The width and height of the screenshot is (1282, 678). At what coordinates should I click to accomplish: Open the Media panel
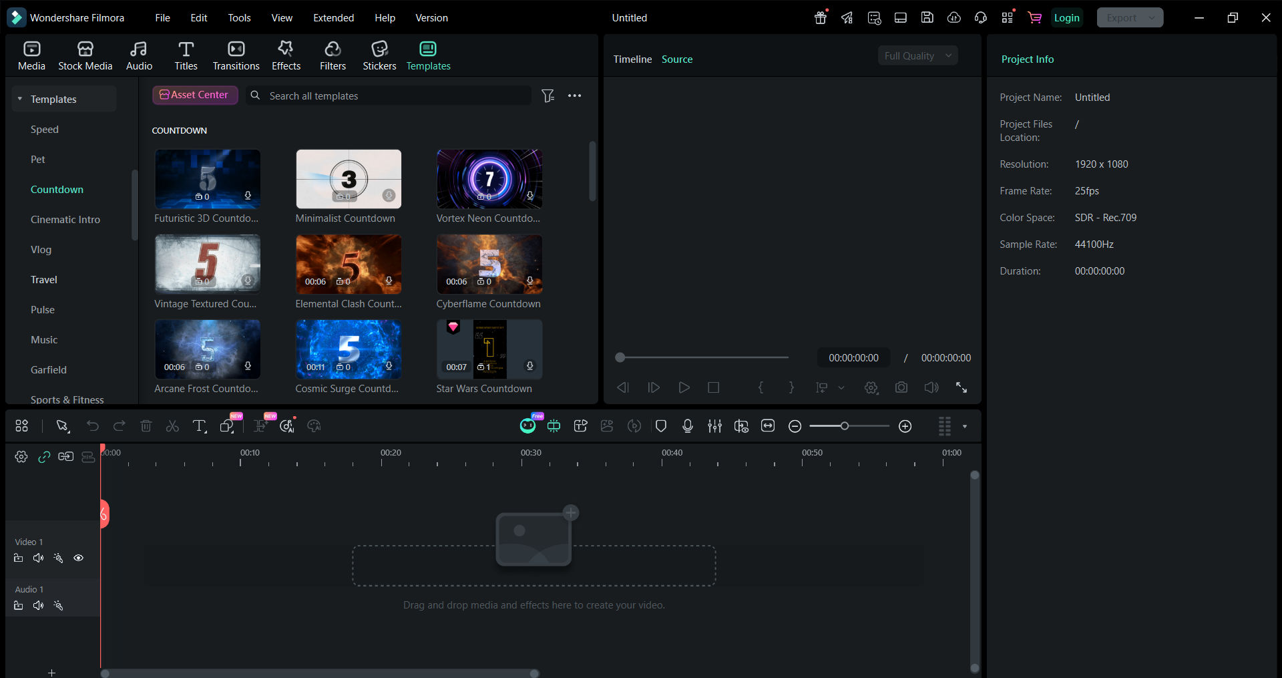click(x=31, y=55)
